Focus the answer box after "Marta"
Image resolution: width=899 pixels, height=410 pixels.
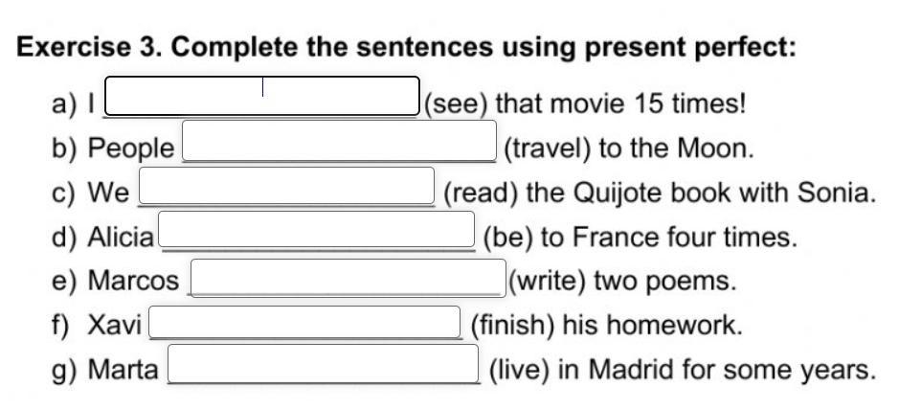pyautogui.click(x=324, y=364)
